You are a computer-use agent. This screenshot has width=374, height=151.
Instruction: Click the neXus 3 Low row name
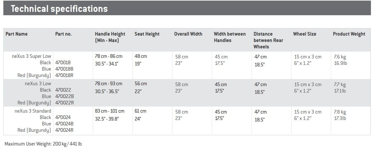point(38,84)
